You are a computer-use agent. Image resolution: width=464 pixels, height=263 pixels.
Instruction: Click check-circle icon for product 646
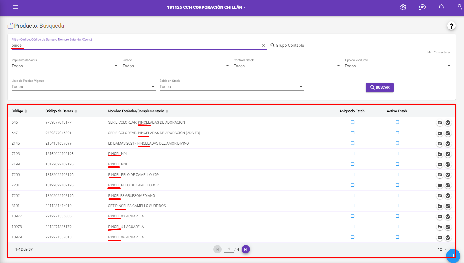448,123
